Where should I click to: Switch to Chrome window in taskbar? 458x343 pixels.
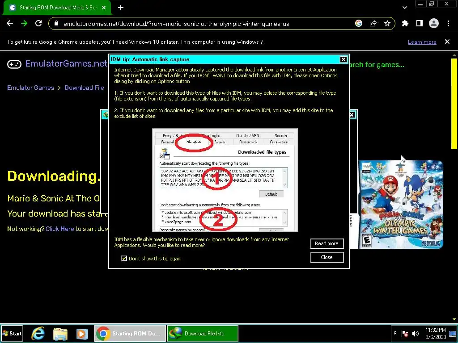click(x=130, y=333)
